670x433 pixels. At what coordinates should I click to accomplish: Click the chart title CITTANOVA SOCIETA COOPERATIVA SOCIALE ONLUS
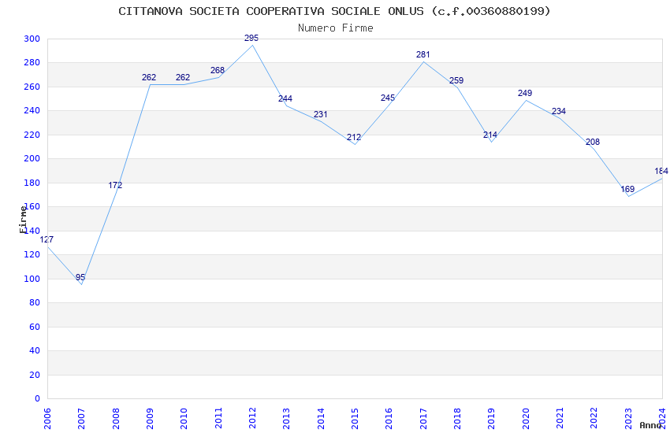(x=334, y=11)
